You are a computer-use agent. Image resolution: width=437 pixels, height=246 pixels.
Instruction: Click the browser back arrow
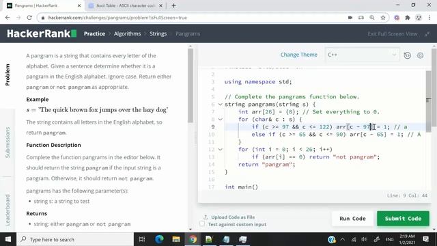8,18
